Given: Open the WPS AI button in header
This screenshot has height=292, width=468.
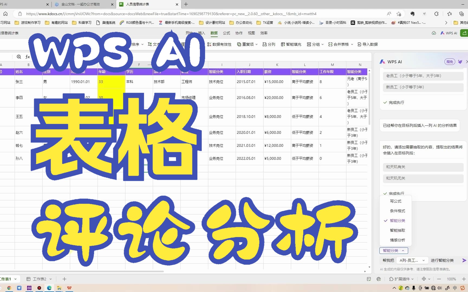Looking at the screenshot, I should point(448,33).
